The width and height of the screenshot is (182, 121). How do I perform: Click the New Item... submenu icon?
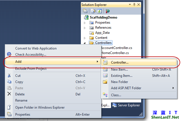[x=105, y=70]
